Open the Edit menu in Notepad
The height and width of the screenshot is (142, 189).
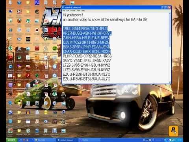[68, 11]
